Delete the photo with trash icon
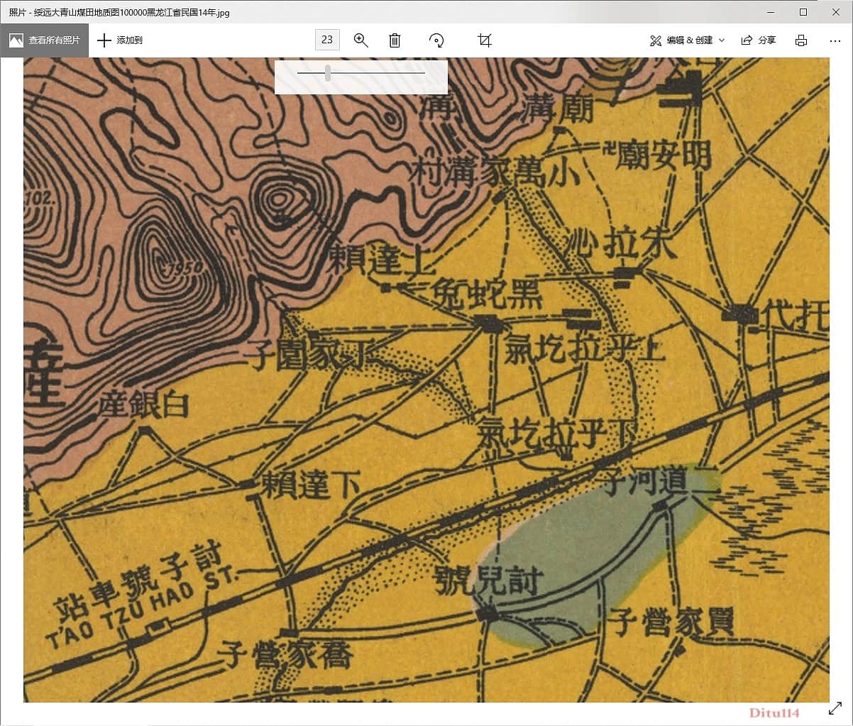 395,40
